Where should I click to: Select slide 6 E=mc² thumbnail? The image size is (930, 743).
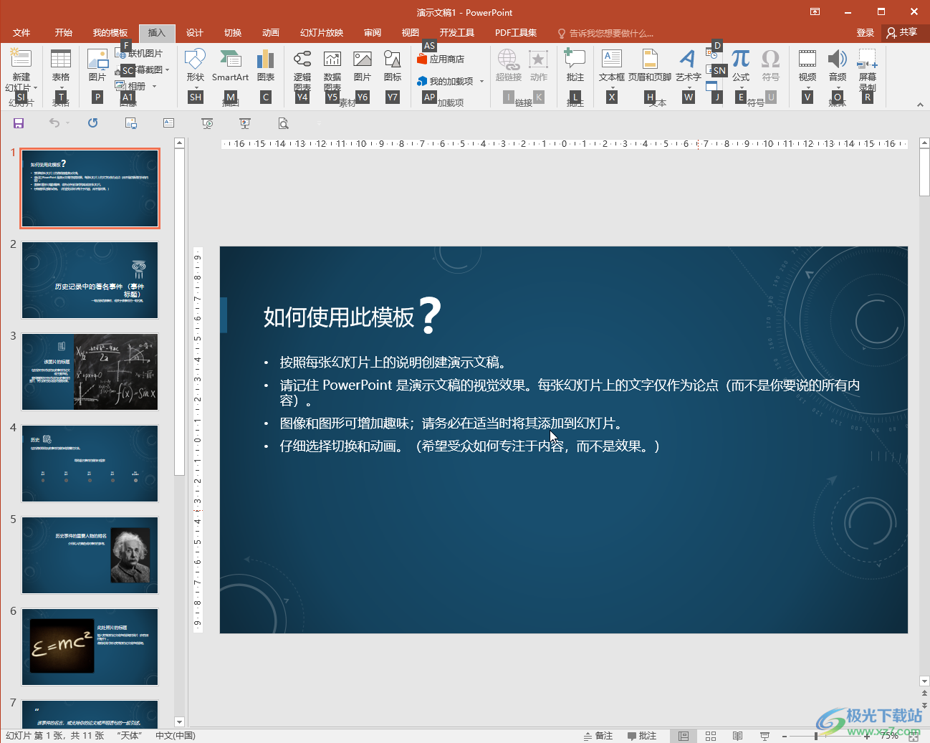90,647
